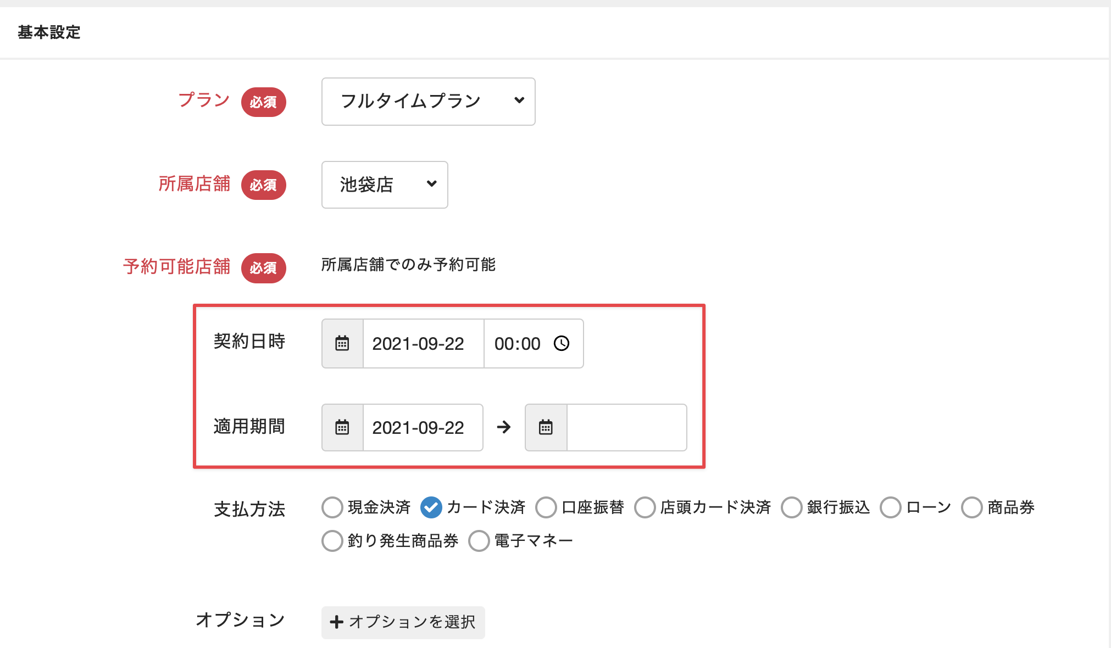Click calendar icon for 適用期間 start date

[342, 427]
